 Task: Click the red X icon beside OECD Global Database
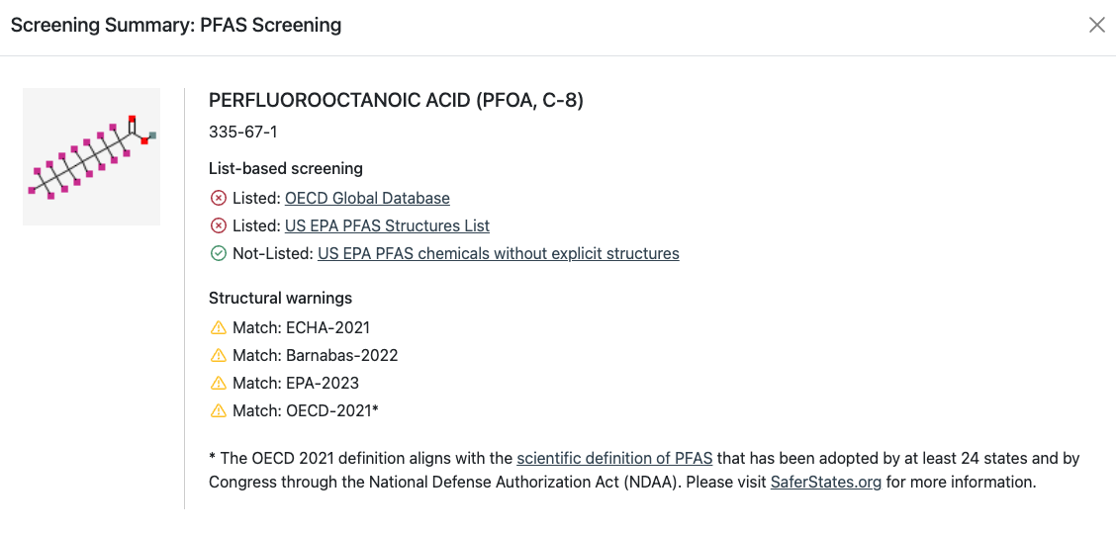[218, 199]
